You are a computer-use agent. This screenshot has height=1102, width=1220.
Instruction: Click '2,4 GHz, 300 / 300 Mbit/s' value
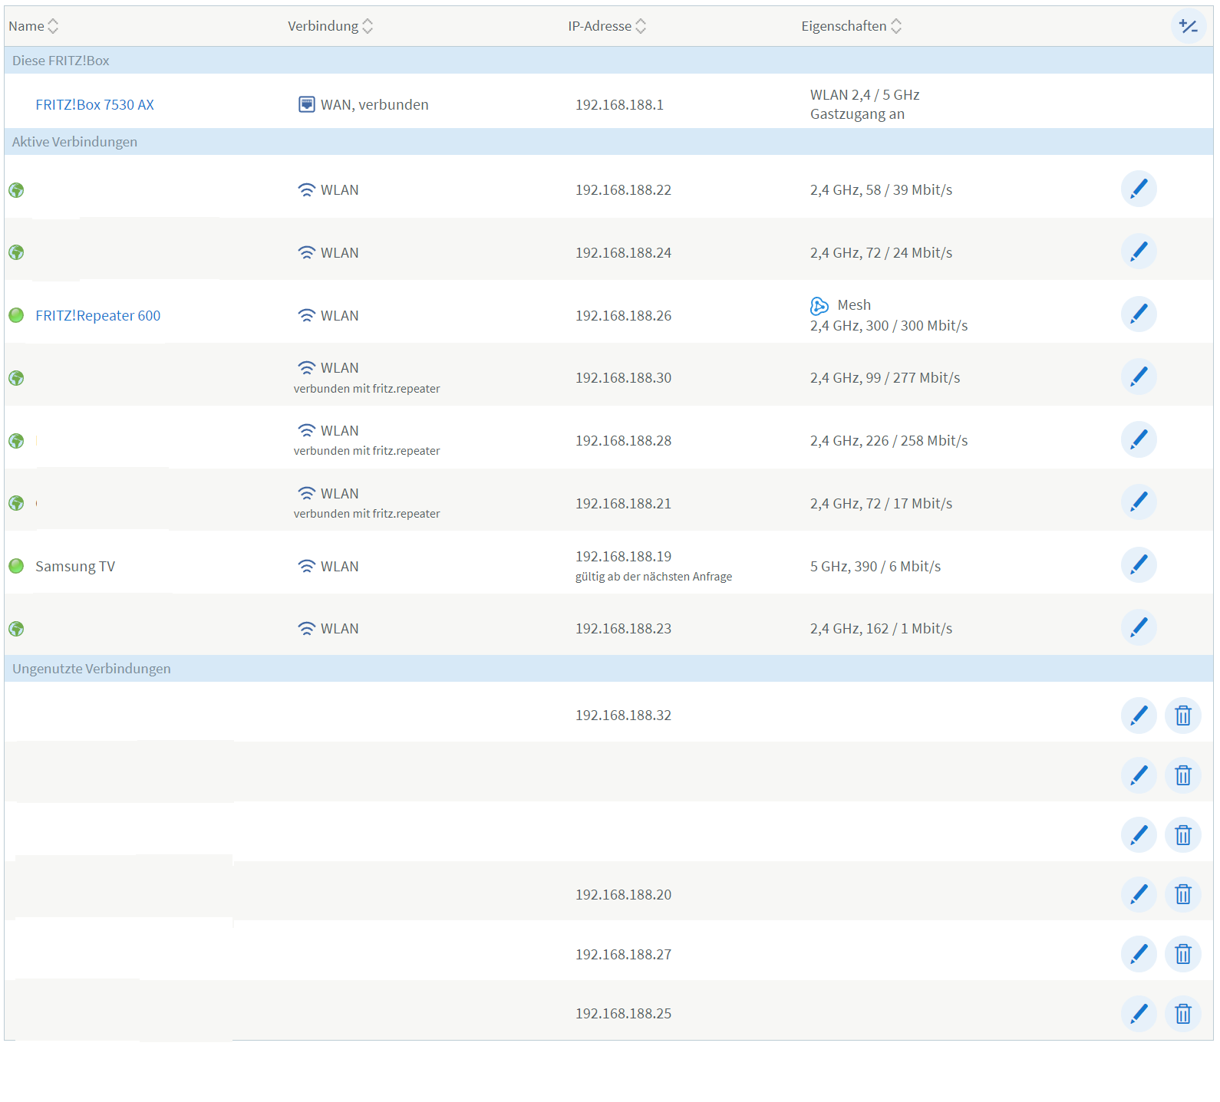(x=889, y=326)
